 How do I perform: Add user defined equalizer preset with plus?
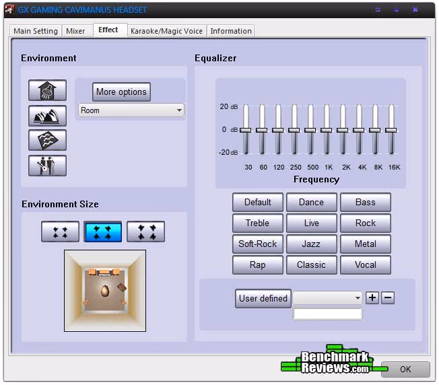pyautogui.click(x=372, y=297)
